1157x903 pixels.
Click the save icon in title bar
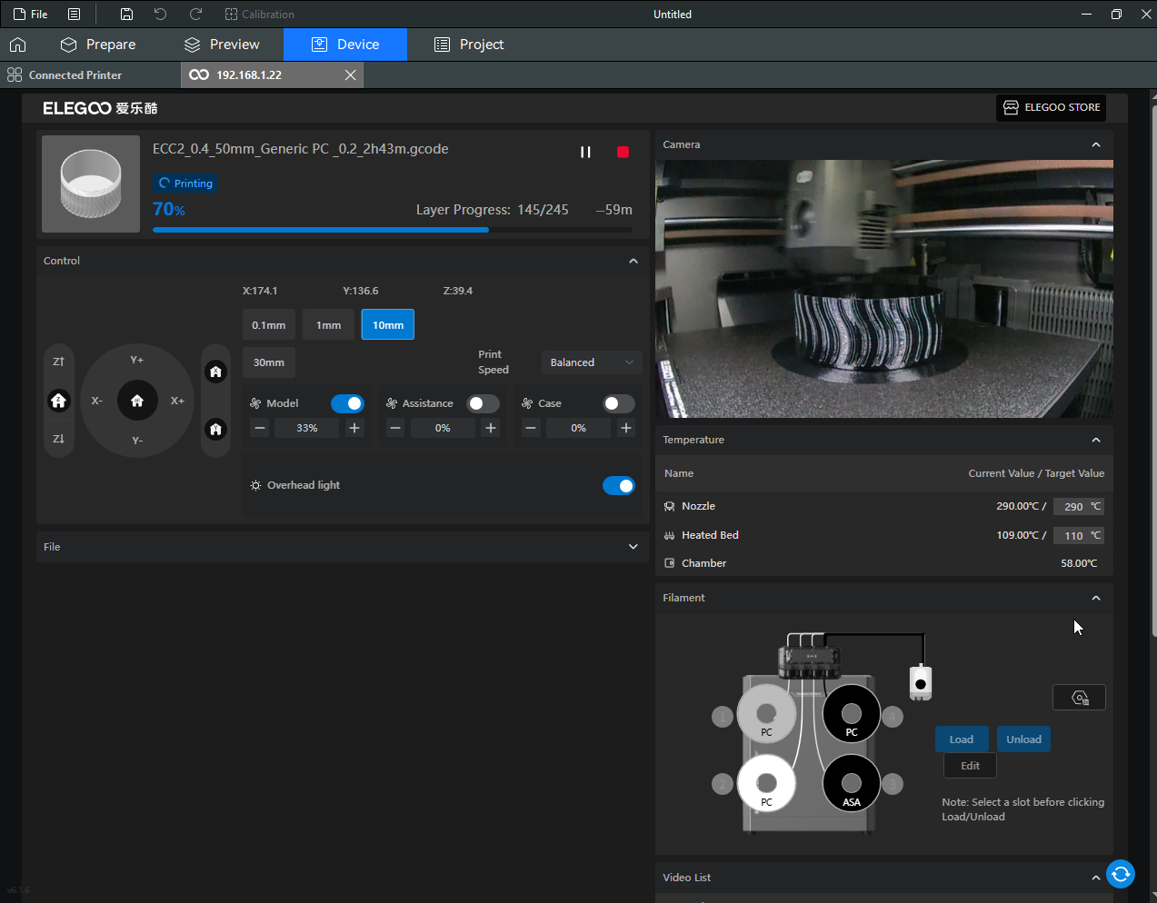point(126,15)
